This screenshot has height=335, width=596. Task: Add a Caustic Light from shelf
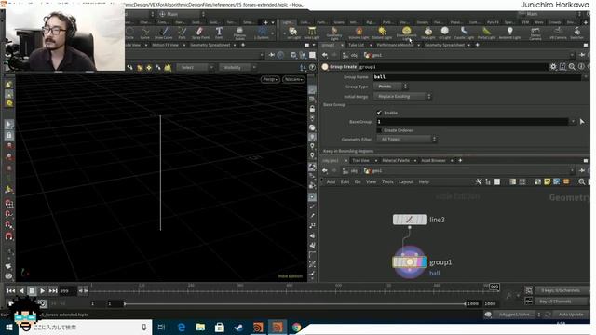(x=464, y=33)
